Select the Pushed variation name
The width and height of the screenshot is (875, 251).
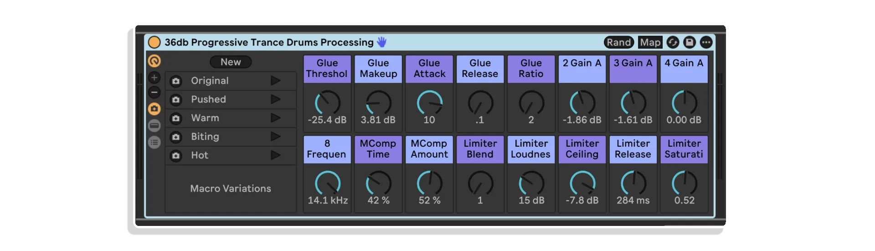pyautogui.click(x=208, y=99)
